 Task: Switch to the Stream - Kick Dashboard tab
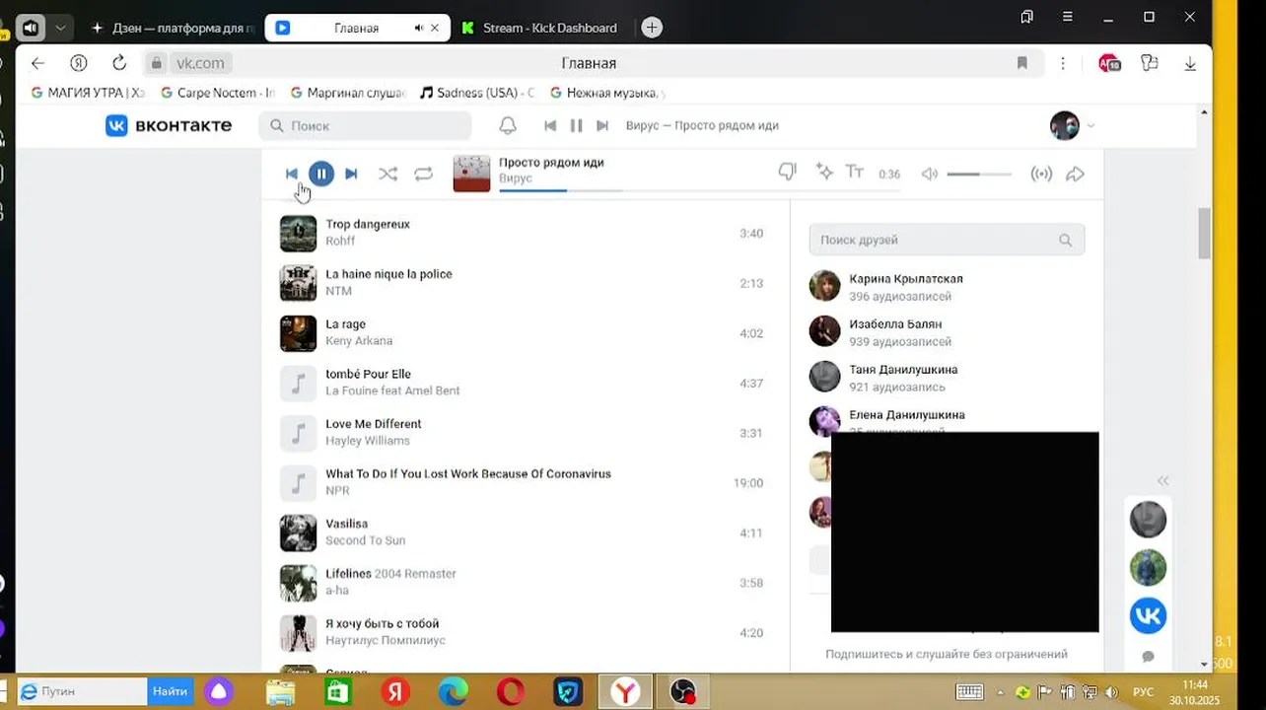[x=541, y=28]
